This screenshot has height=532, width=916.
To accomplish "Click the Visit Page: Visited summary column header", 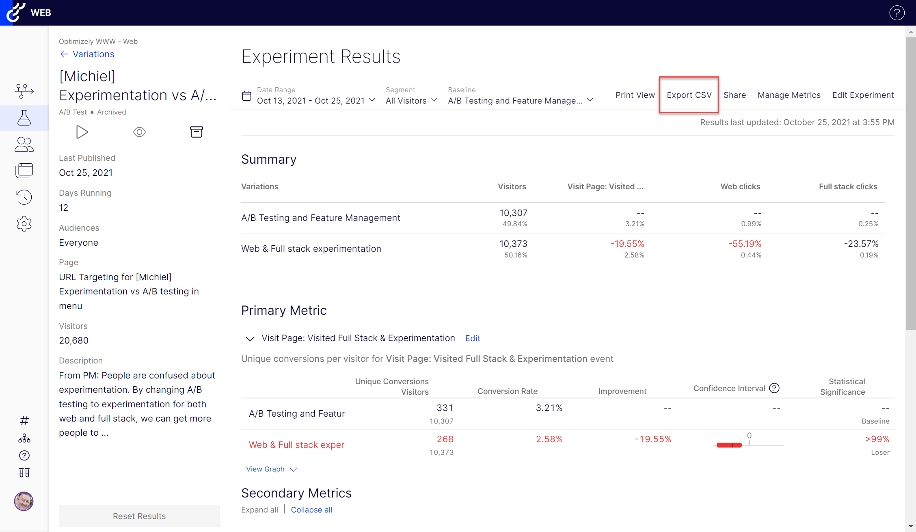I will pos(605,186).
